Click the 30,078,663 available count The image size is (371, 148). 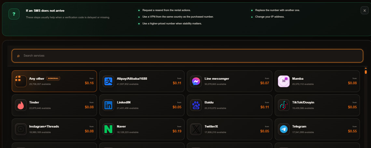tap(215, 84)
